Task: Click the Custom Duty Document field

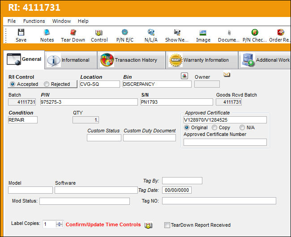Action: coord(150,138)
